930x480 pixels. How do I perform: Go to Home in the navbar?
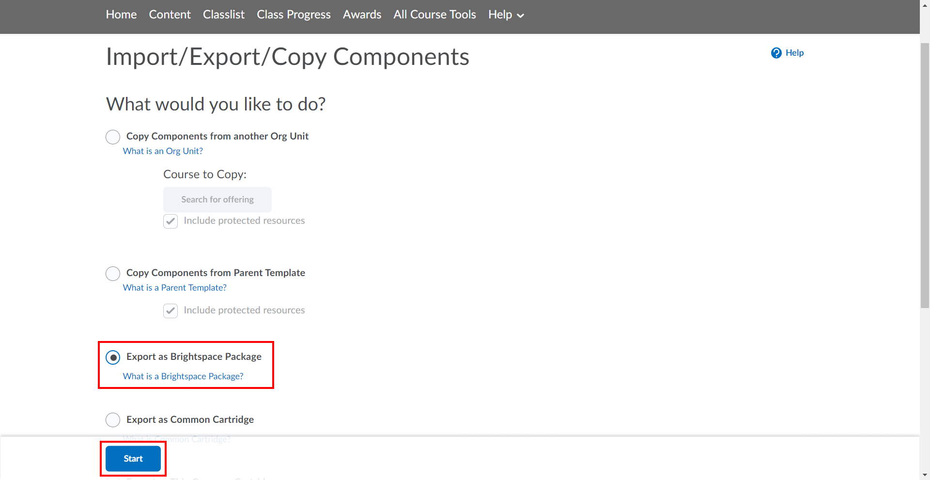click(x=121, y=15)
